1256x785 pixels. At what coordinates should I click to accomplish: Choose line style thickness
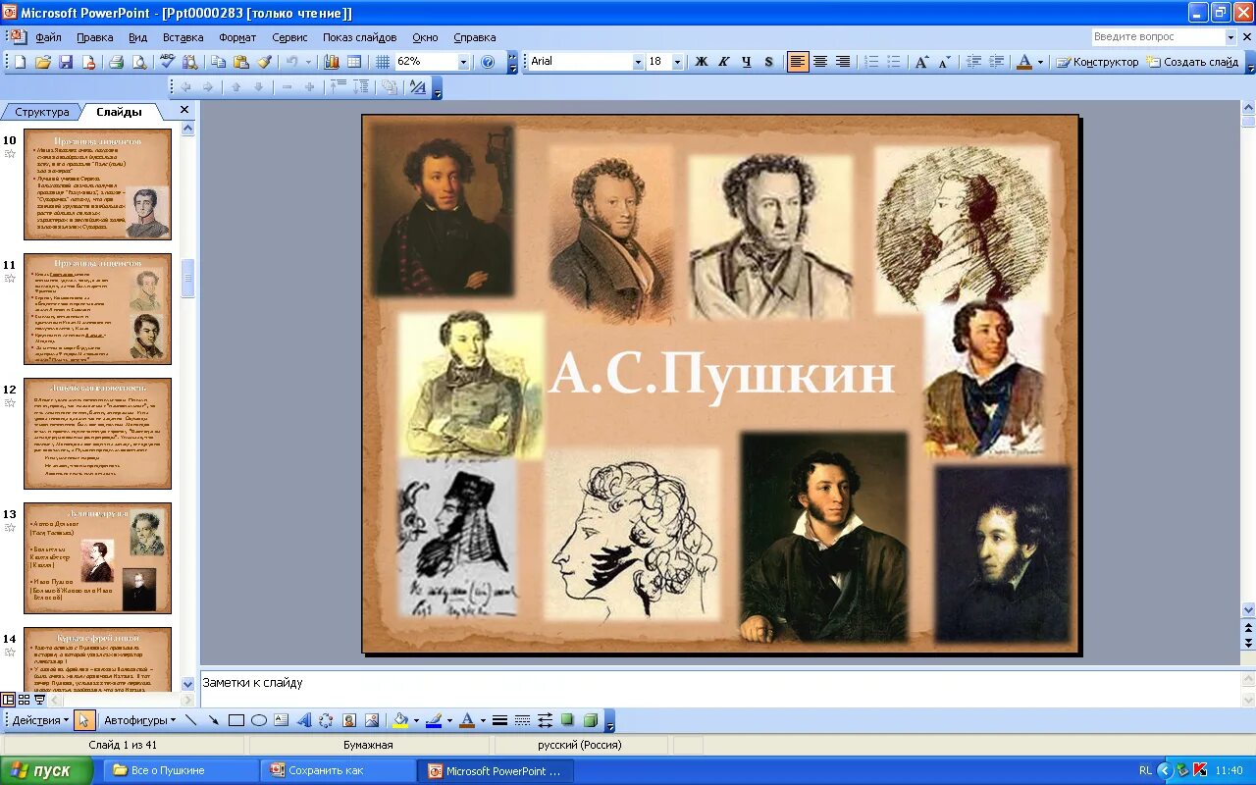tap(499, 720)
